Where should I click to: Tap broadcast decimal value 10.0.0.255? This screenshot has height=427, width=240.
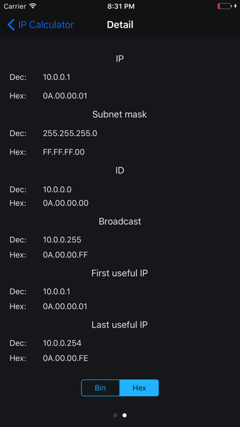62,240
